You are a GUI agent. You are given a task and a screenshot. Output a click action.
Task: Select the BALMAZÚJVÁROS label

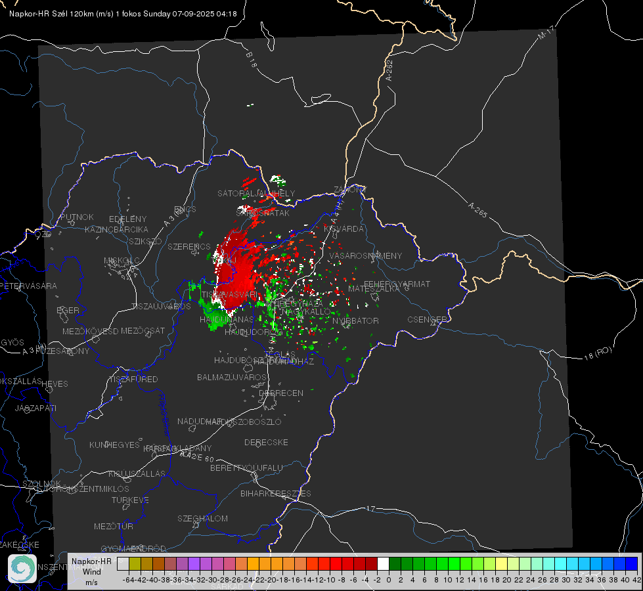pyautogui.click(x=232, y=378)
